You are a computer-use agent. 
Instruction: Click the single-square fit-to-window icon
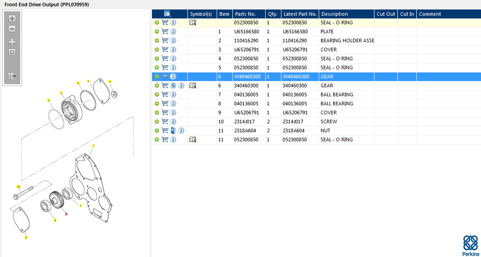click(12, 52)
